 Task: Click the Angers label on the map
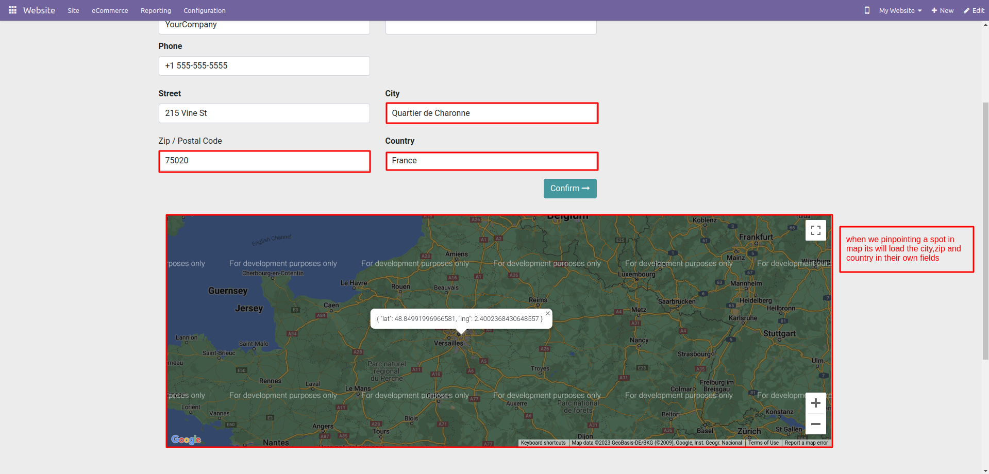(323, 427)
